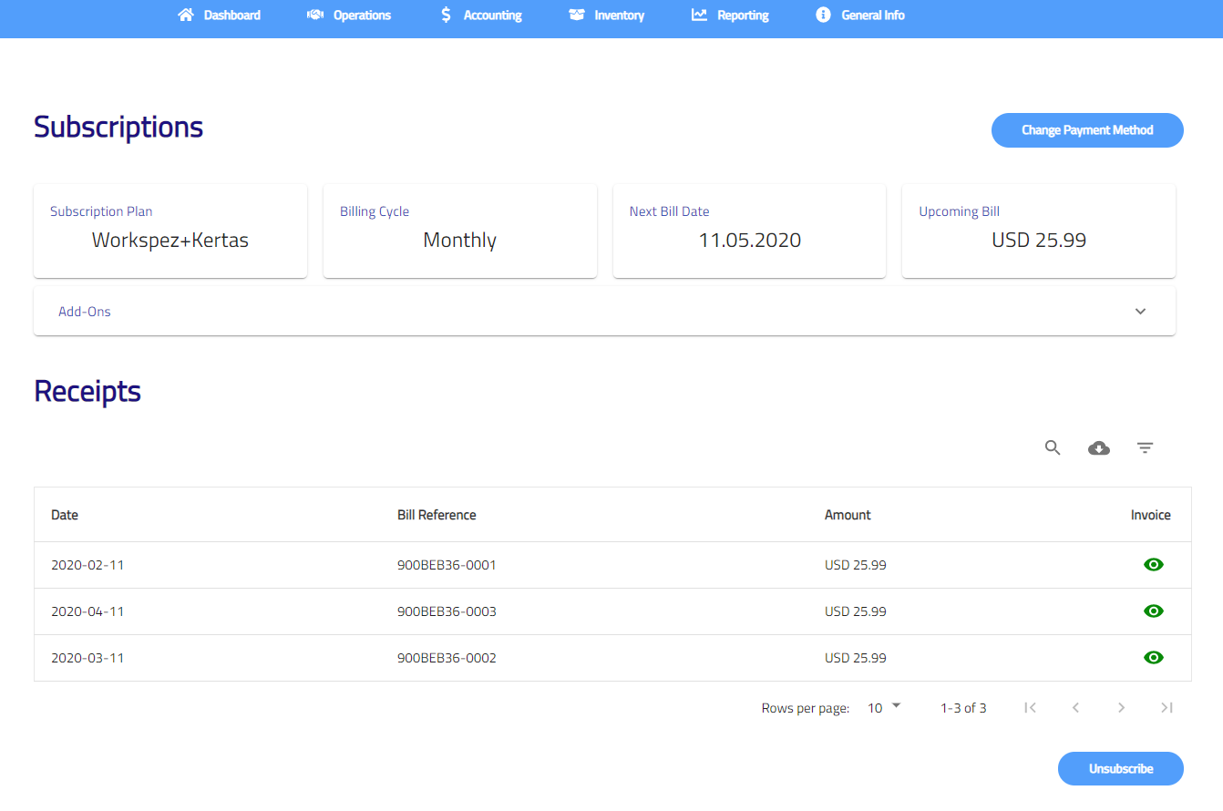
Task: Click the search magnifier icon above receipts
Action: click(x=1053, y=447)
